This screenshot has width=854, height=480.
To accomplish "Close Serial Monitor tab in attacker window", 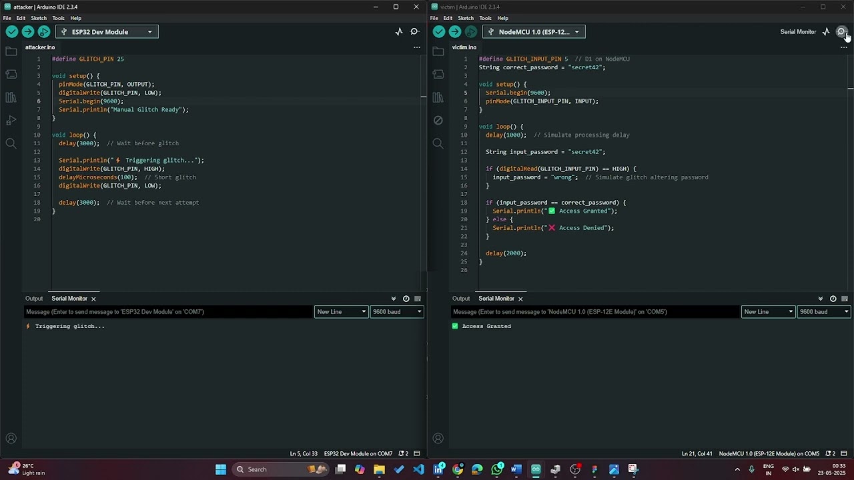I will (93, 299).
